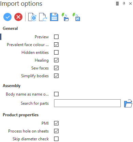Toggle Simplify bodies checkbox
Image resolution: width=133 pixels, height=142 pixels.
point(56,76)
